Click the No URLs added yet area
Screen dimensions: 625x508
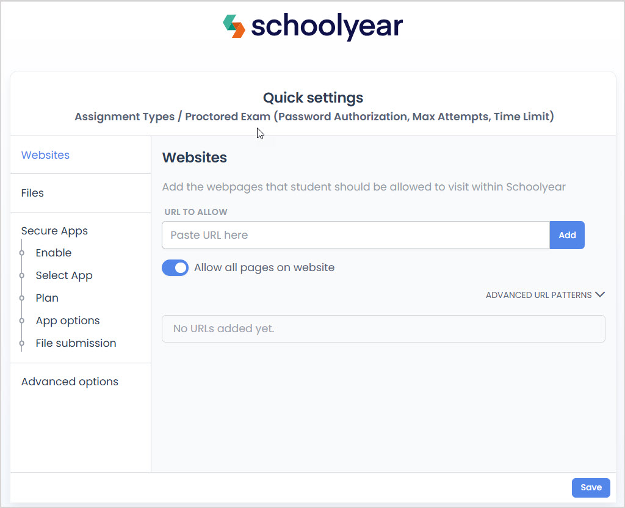click(x=383, y=328)
